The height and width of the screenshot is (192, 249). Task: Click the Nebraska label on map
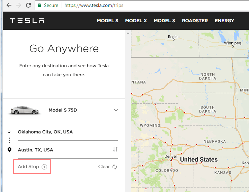pyautogui.click(x=215, y=141)
